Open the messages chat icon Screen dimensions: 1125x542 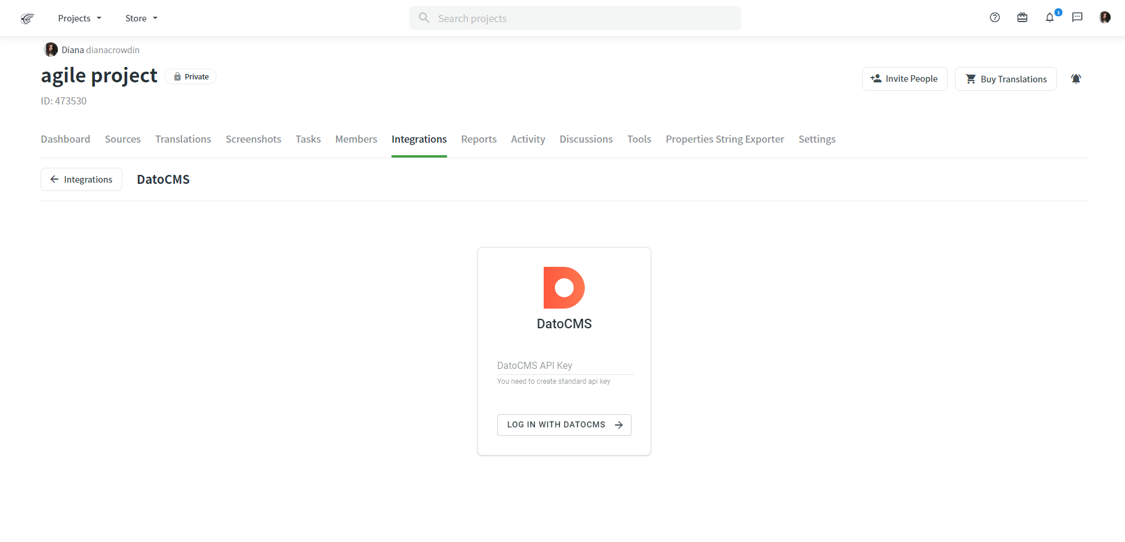click(1077, 17)
